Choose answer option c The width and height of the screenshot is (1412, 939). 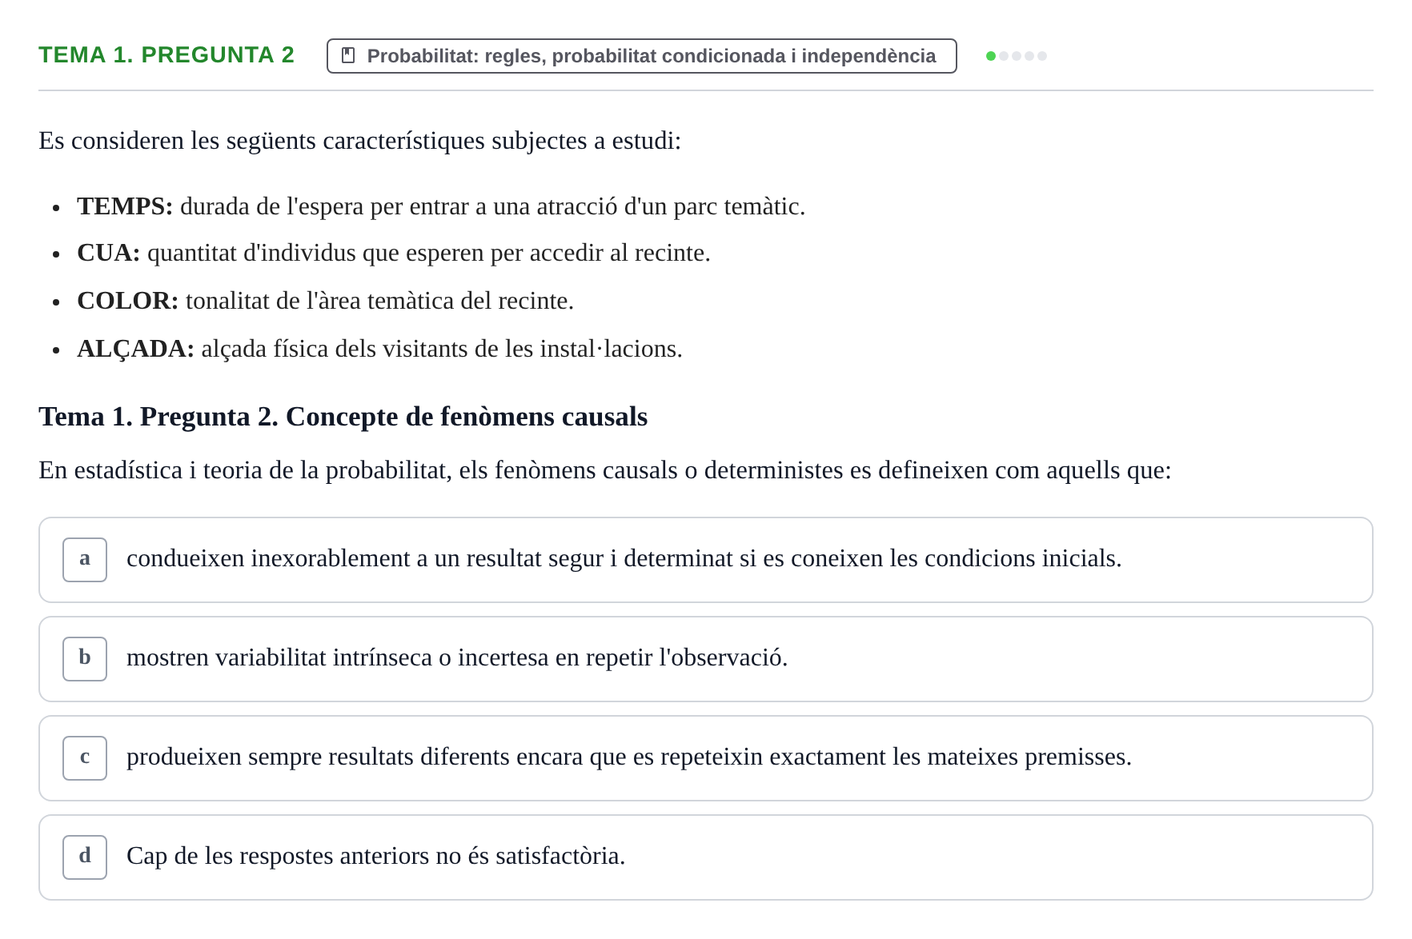tap(705, 758)
